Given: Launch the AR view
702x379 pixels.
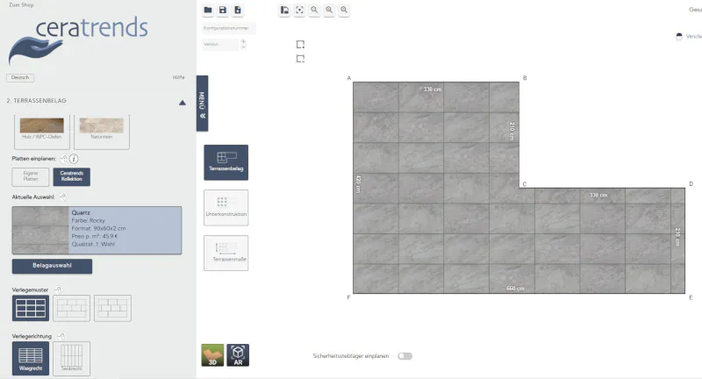Looking at the screenshot, I should coord(237,354).
